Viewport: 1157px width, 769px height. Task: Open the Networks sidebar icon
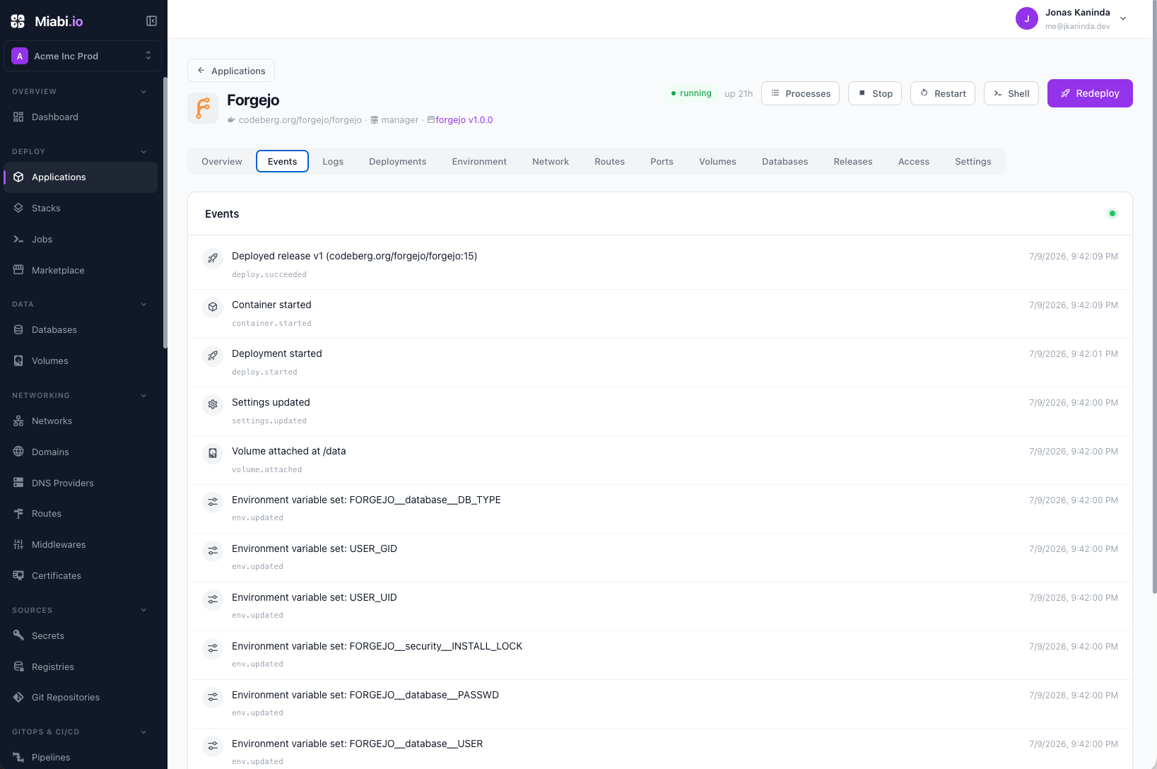point(18,421)
